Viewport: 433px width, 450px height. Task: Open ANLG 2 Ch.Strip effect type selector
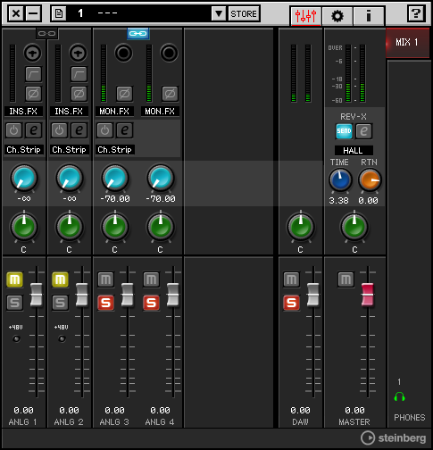70,150
